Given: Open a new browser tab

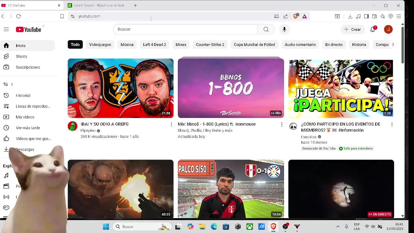Looking at the screenshot, I should 136,6.
